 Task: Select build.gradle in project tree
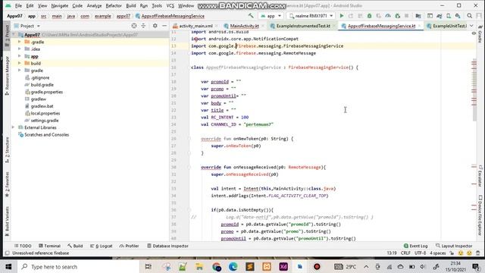click(x=42, y=85)
